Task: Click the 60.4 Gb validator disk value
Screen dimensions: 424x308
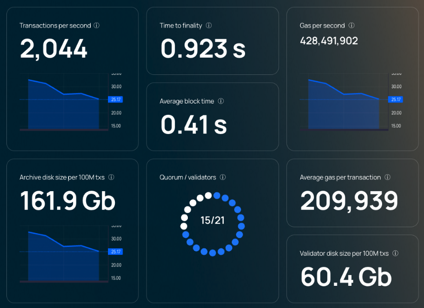Action: point(346,276)
